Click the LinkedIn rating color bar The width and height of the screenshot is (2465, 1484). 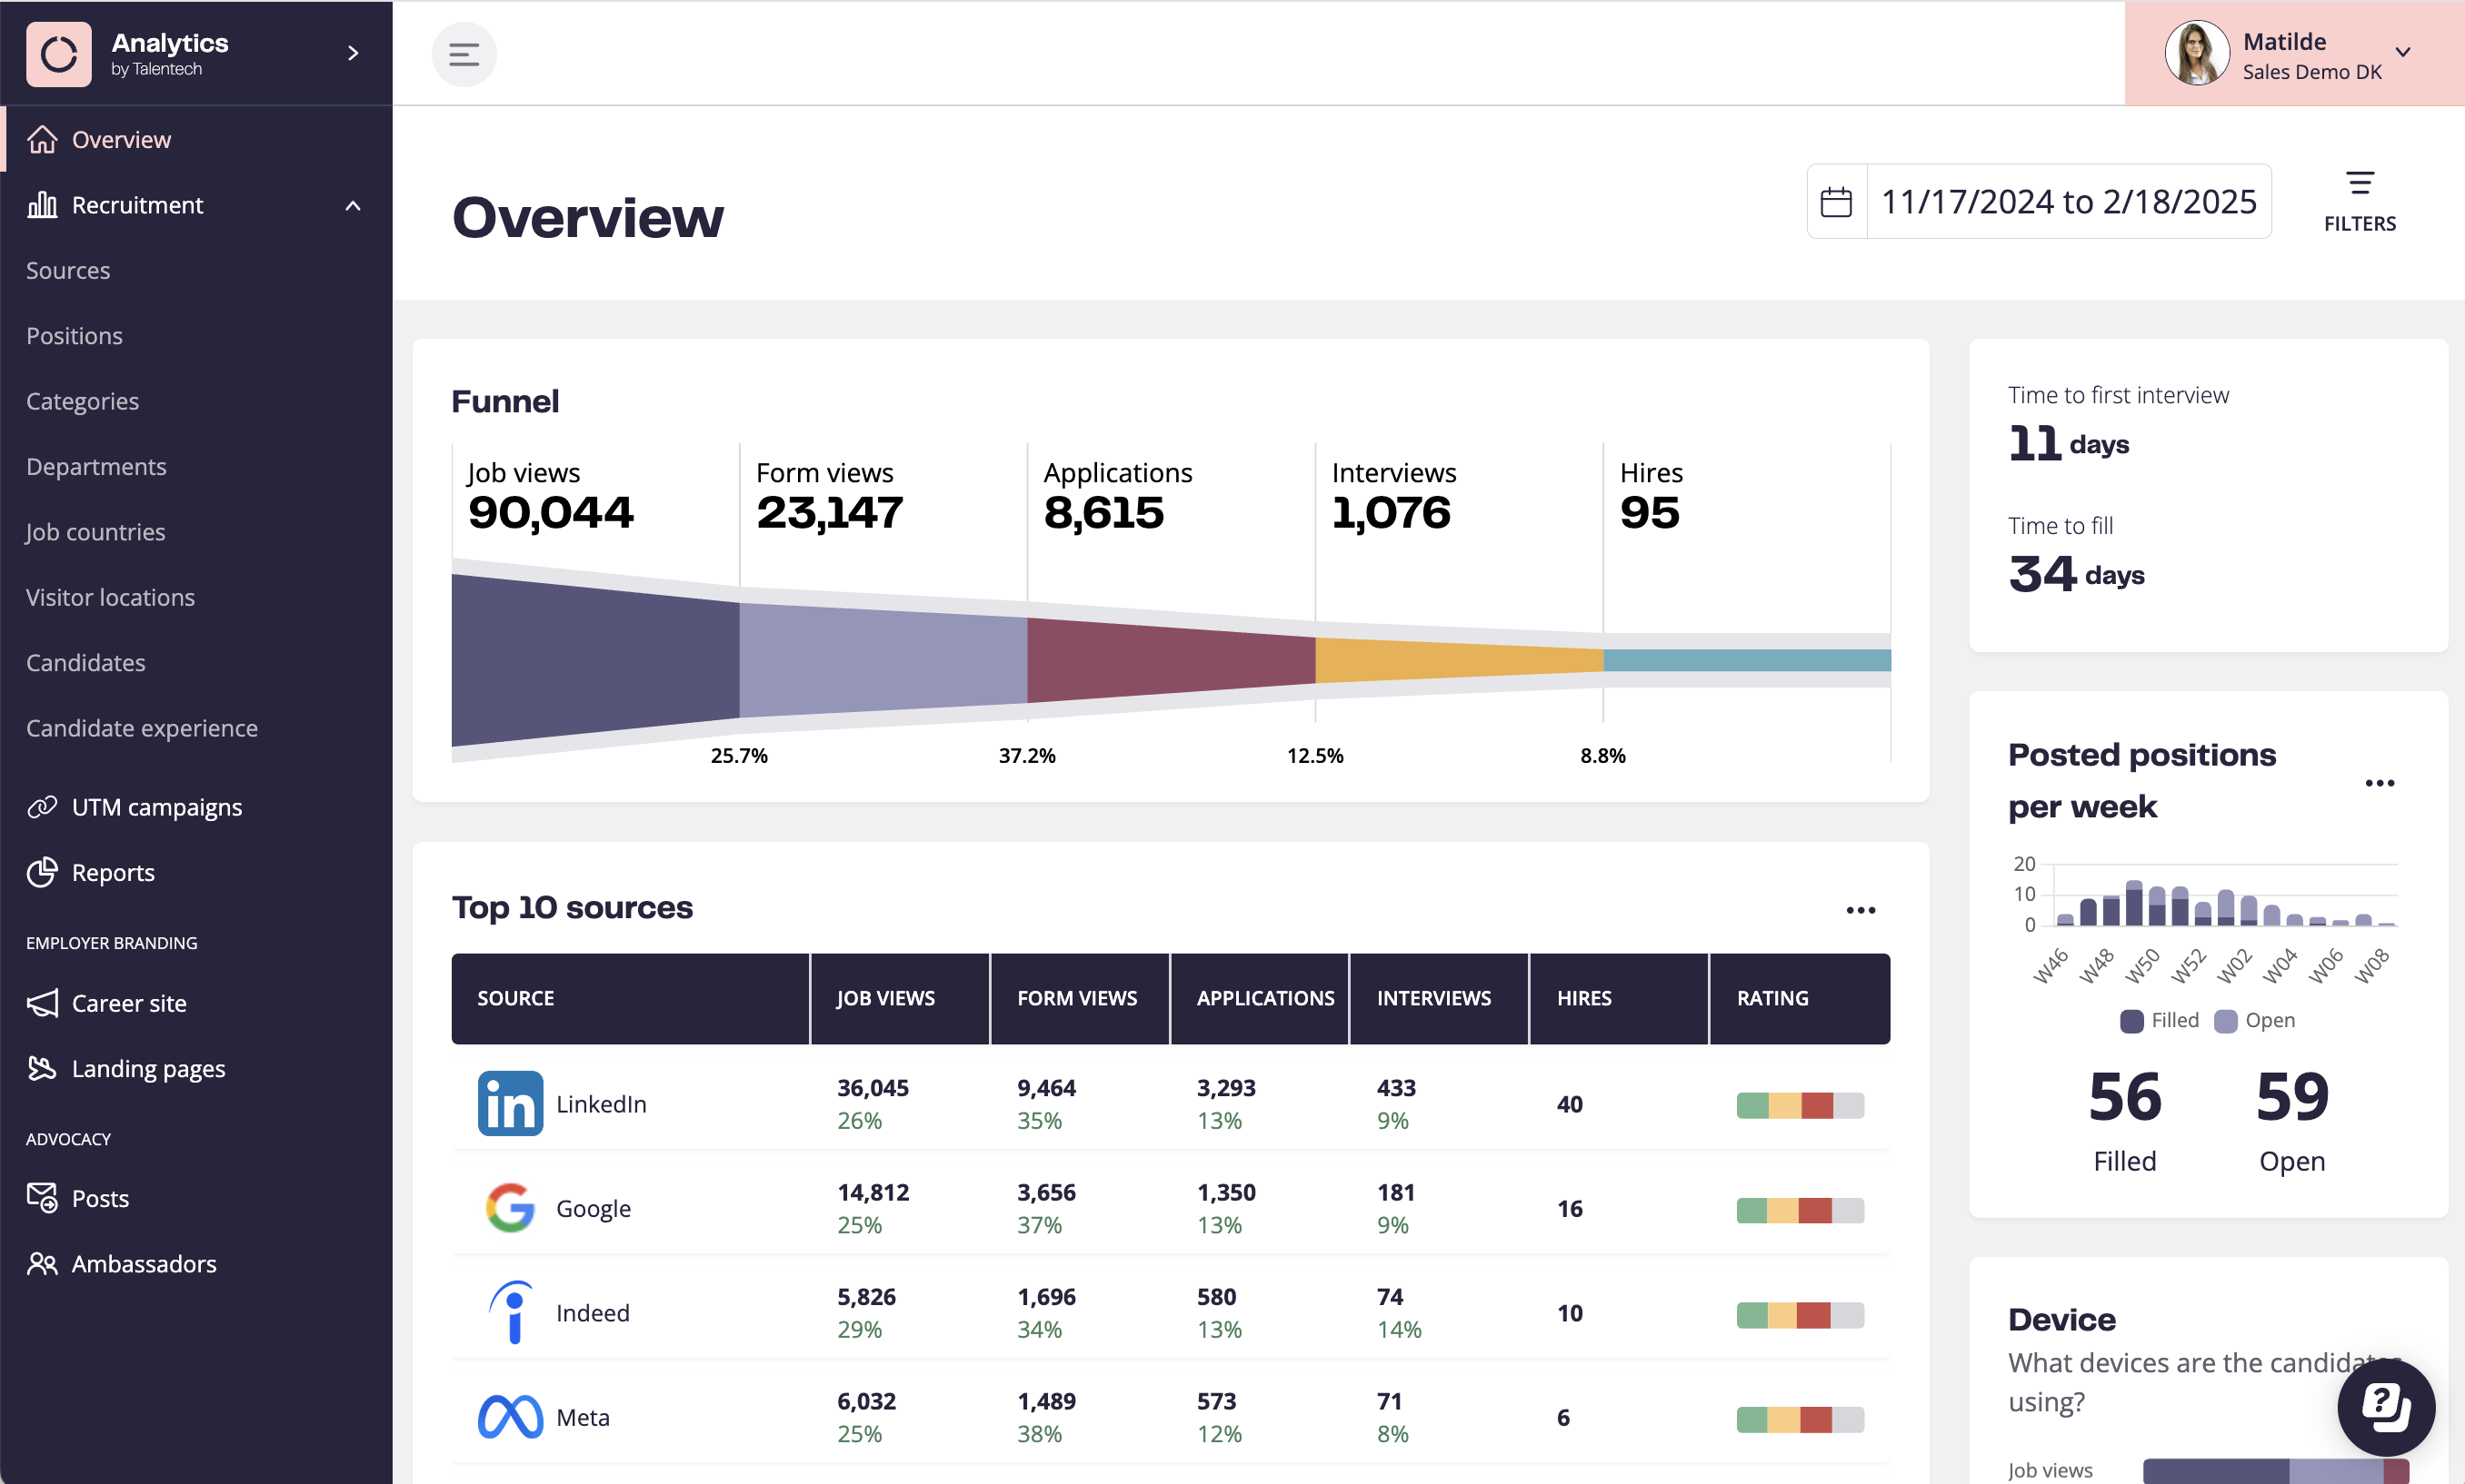tap(1799, 1105)
